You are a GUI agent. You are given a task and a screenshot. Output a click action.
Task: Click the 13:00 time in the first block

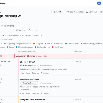[3, 62]
